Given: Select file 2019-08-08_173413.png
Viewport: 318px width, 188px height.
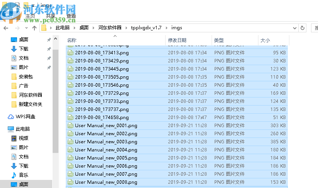Looking at the screenshot, I should pyautogui.click(x=102, y=53).
